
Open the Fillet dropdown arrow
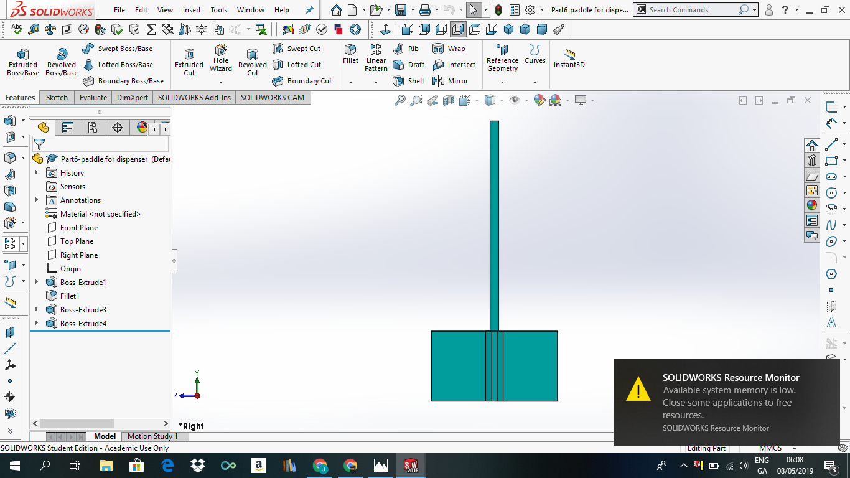[x=351, y=82]
